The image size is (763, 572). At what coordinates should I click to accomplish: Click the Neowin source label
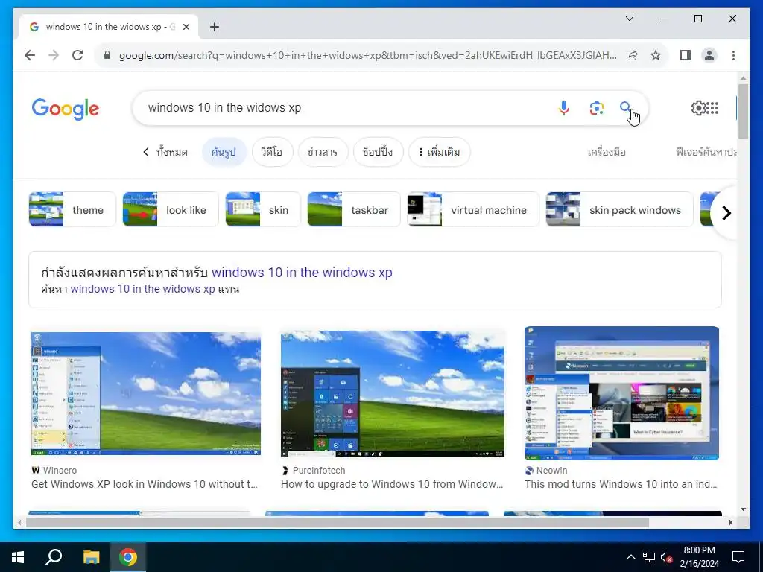pos(551,471)
